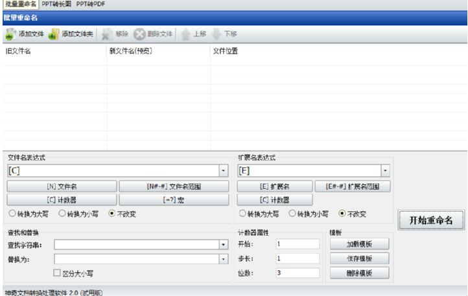The width and height of the screenshot is (468, 296).
Task: Click the 上移 move up arrow icon
Action: pyautogui.click(x=185, y=34)
